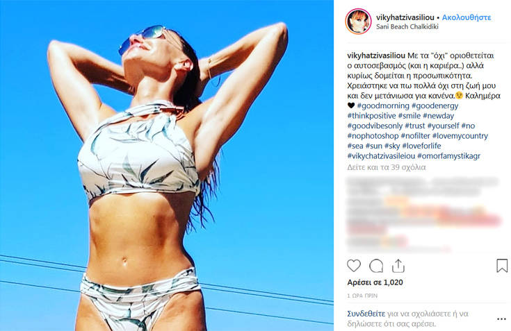Open the post timestamp 1 ΩΡΑ ΠΡΙΝ
Image resolution: width=511 pixels, height=331 pixels.
click(x=362, y=296)
